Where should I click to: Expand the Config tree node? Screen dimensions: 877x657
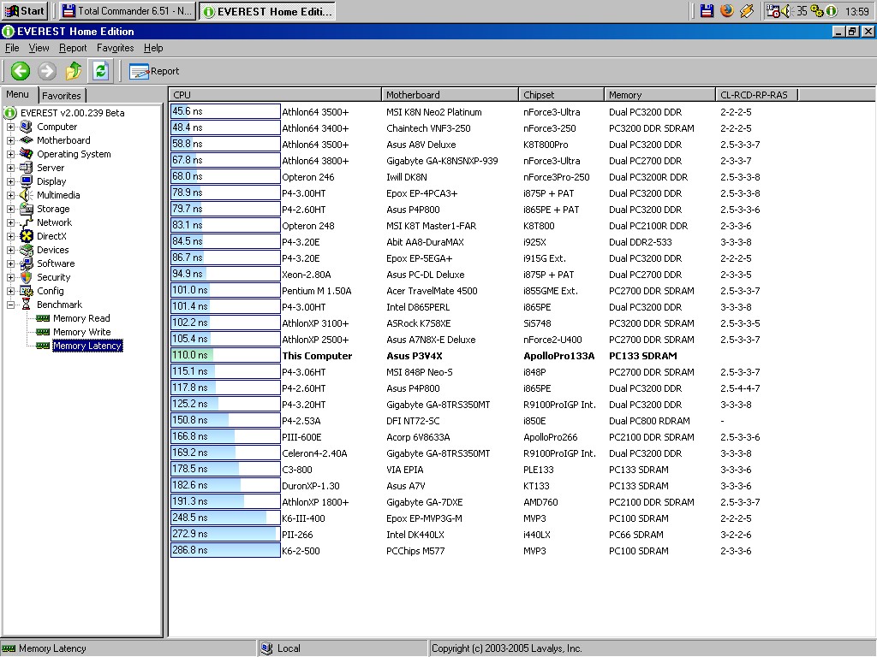coord(10,291)
